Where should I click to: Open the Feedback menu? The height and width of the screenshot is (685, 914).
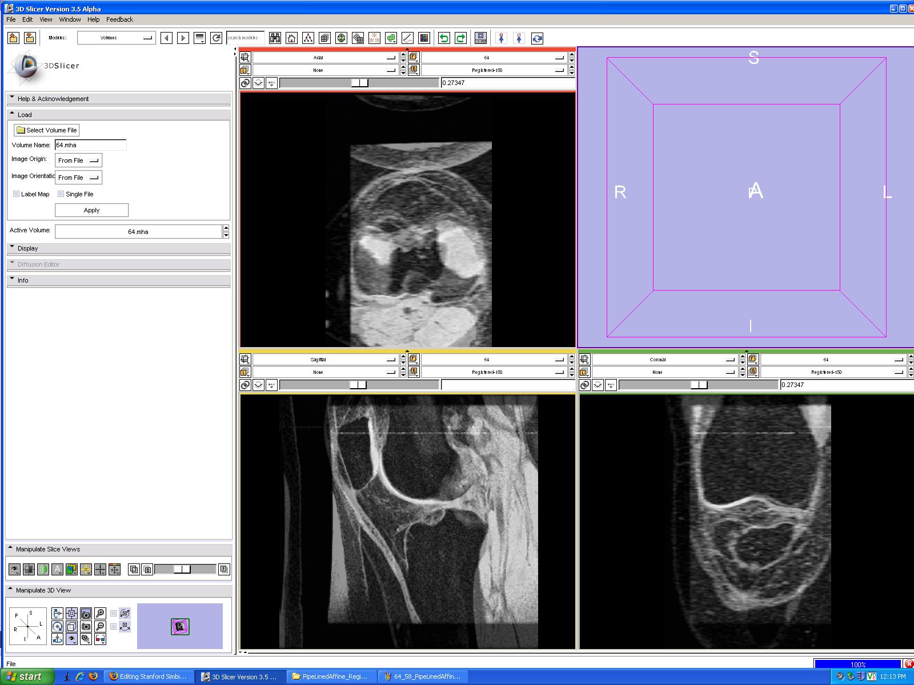click(x=119, y=19)
